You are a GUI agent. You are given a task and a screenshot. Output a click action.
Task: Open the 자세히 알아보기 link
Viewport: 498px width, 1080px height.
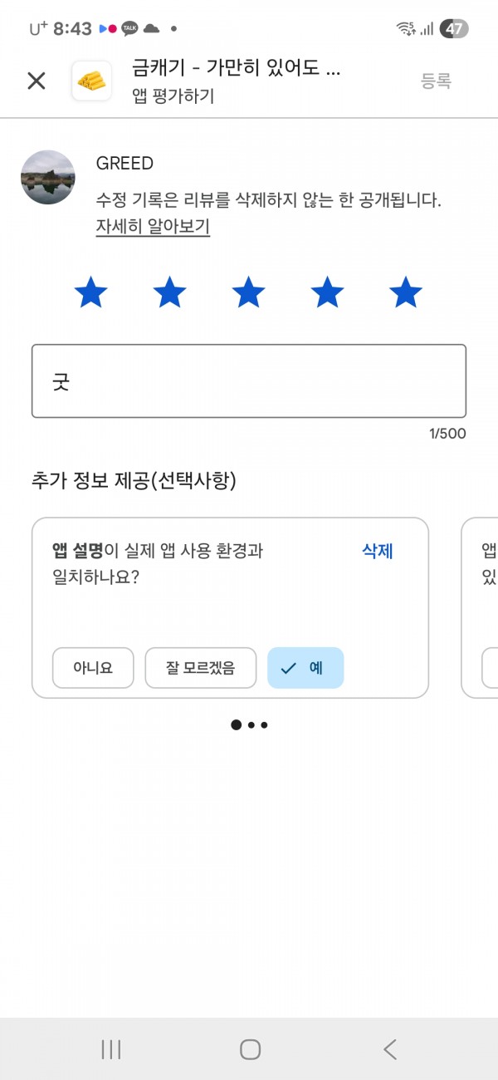tap(153, 227)
